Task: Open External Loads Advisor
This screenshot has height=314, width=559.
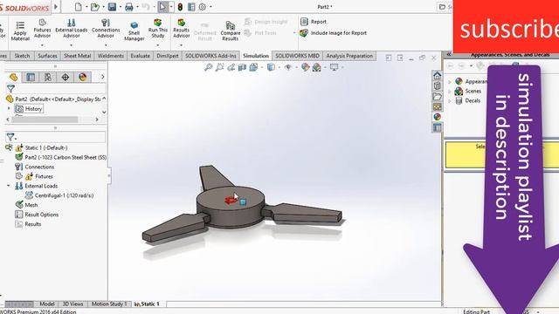Action: (72, 29)
